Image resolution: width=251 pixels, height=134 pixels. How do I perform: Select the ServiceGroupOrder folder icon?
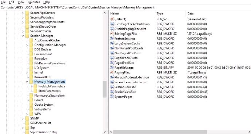[x=27, y=27]
